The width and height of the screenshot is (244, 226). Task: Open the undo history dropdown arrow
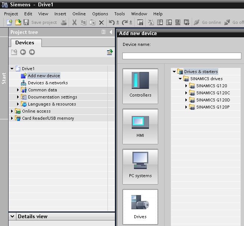pos(118,23)
